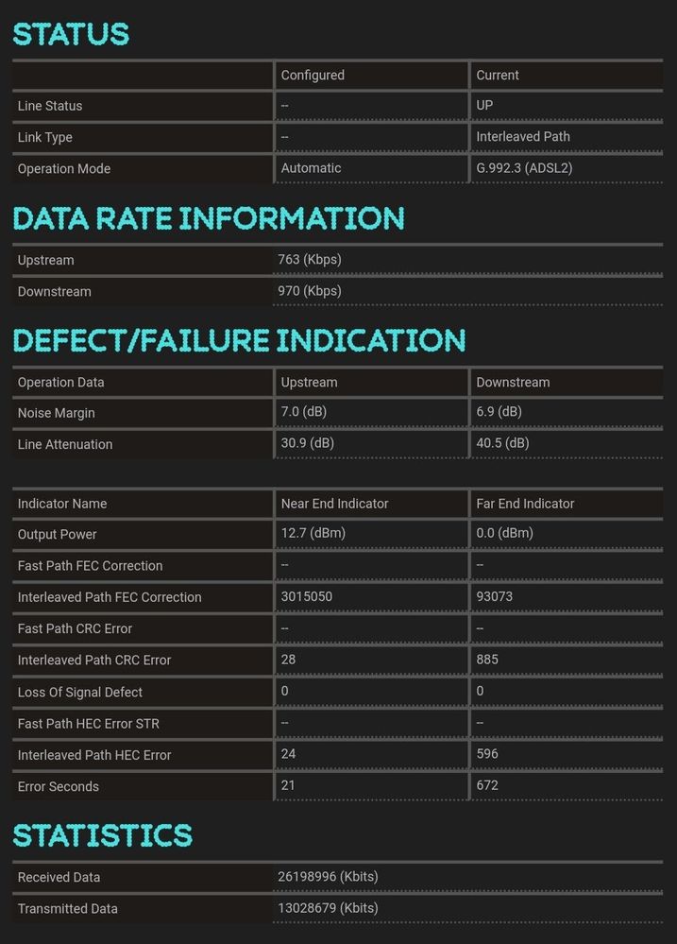Click the STATUS section heading
677x944 pixels.
70,34
